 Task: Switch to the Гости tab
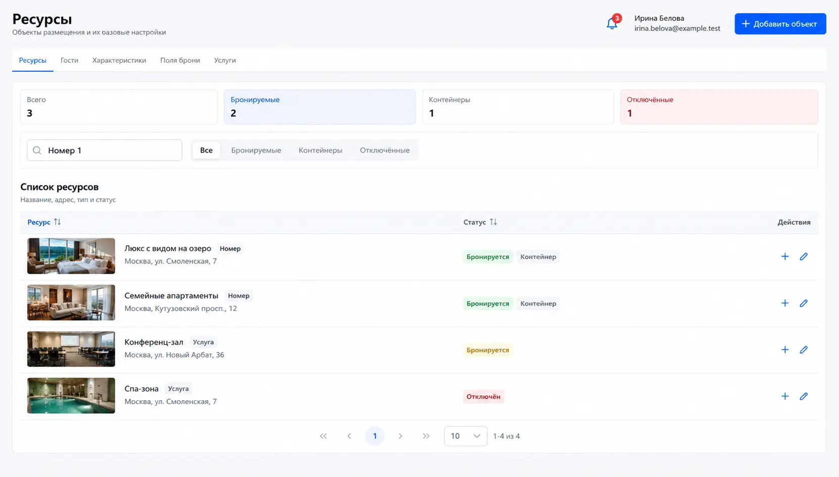pos(69,60)
